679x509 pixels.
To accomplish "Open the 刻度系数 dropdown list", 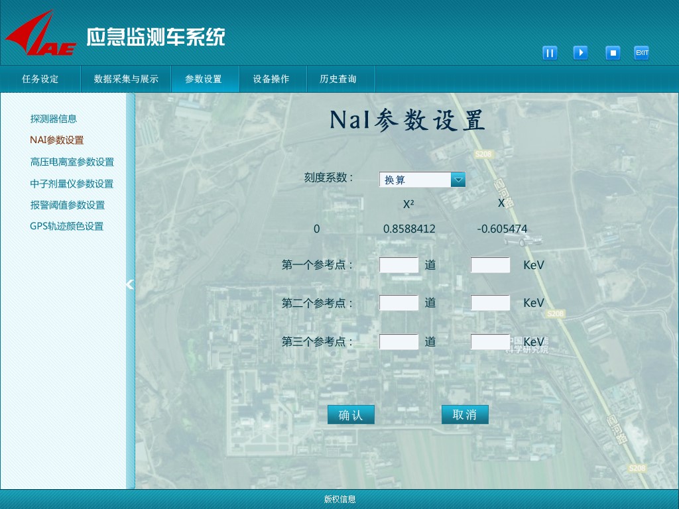I will click(458, 180).
